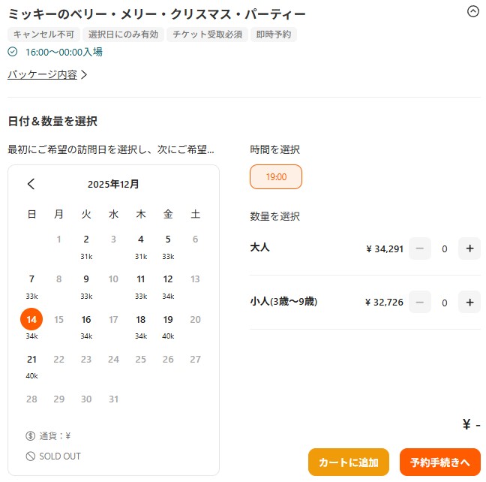Proceed with 予約手続きへ button
Image resolution: width=486 pixels, height=482 pixels.
click(x=439, y=462)
